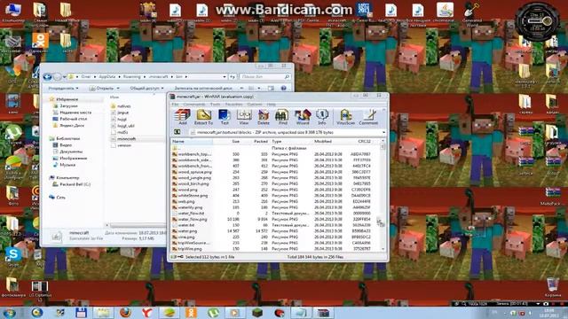Open the Options menu in WinRAR
Screen dimensions: 568x319
[x=255, y=105]
